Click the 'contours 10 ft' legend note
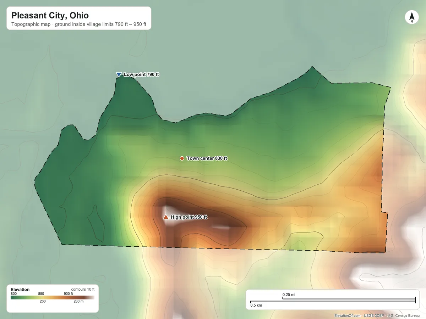 83,289
